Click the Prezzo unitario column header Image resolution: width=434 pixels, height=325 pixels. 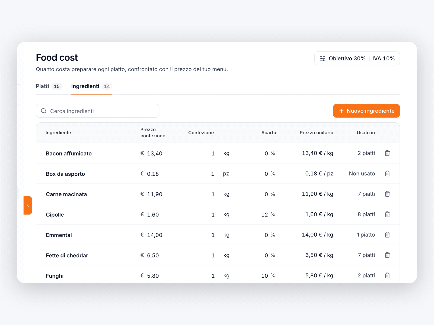coord(316,133)
